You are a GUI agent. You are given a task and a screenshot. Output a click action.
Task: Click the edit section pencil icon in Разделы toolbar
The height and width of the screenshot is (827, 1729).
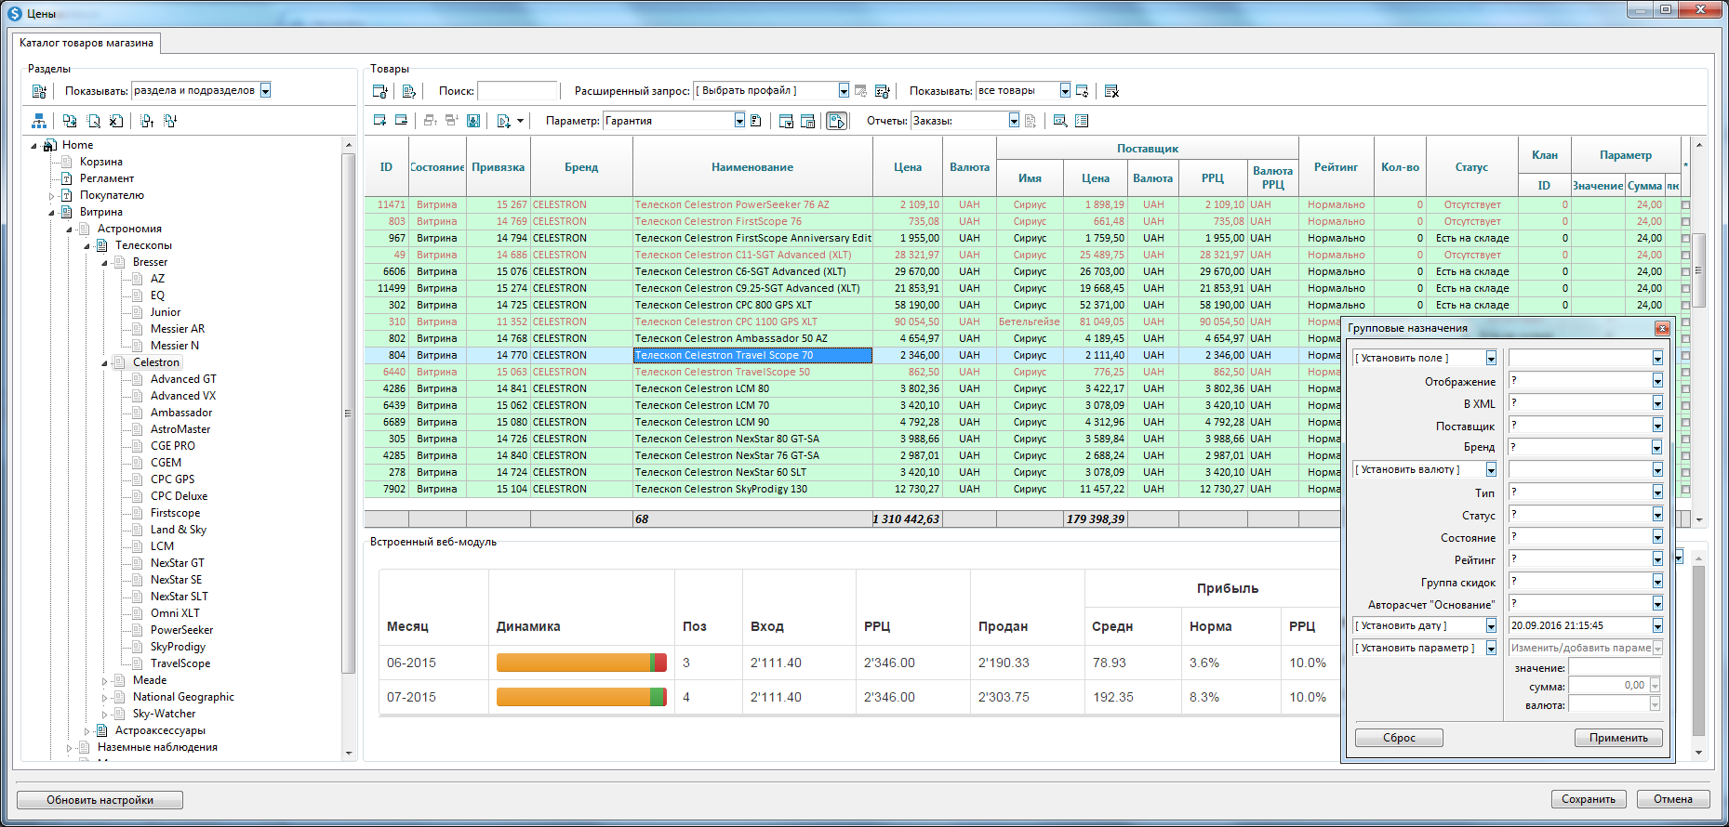click(93, 121)
